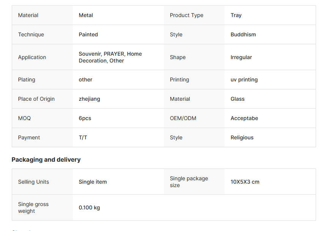Click the "zhejiang" origin value
Screen dimensions: 327x231
point(89,99)
